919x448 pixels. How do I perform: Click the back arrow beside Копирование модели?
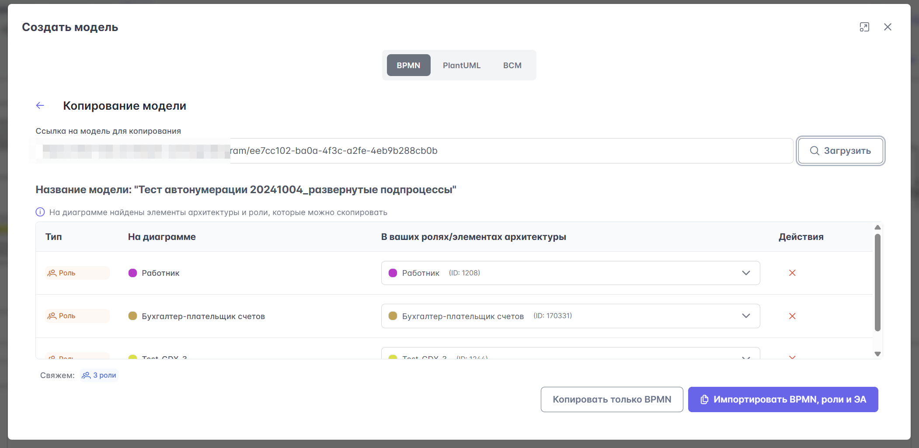coord(40,105)
